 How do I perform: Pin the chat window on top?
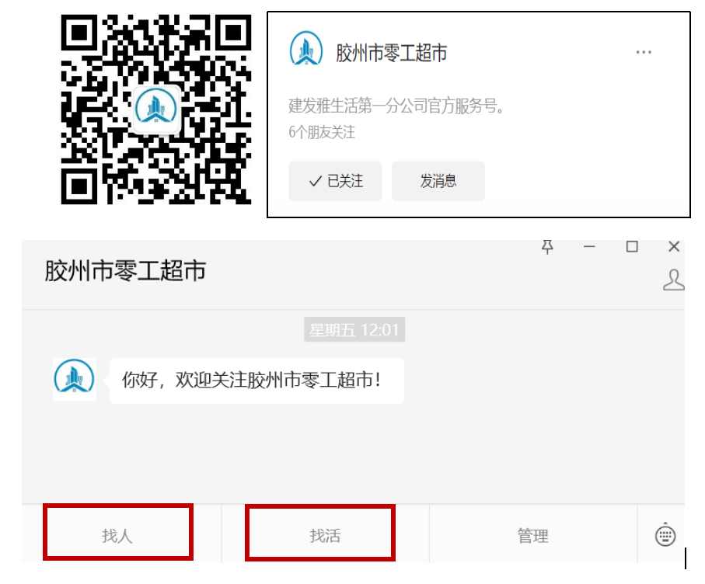[x=547, y=247]
